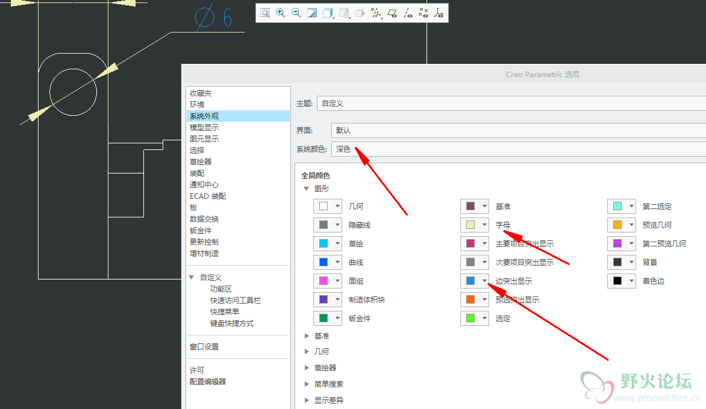The image size is (706, 409).
Task: Select 图元显示 in the options list
Action: (x=204, y=139)
